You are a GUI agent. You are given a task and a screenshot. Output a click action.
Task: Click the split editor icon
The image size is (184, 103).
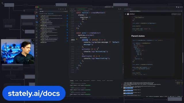coord(120,9)
